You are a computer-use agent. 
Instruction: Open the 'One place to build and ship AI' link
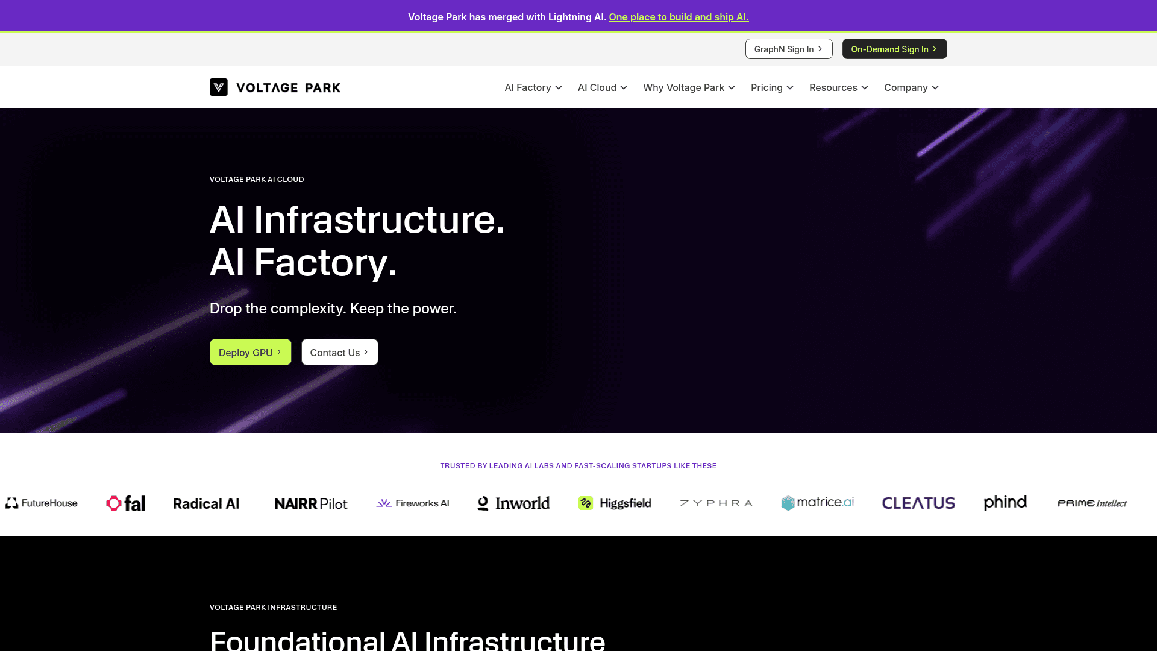click(x=679, y=17)
